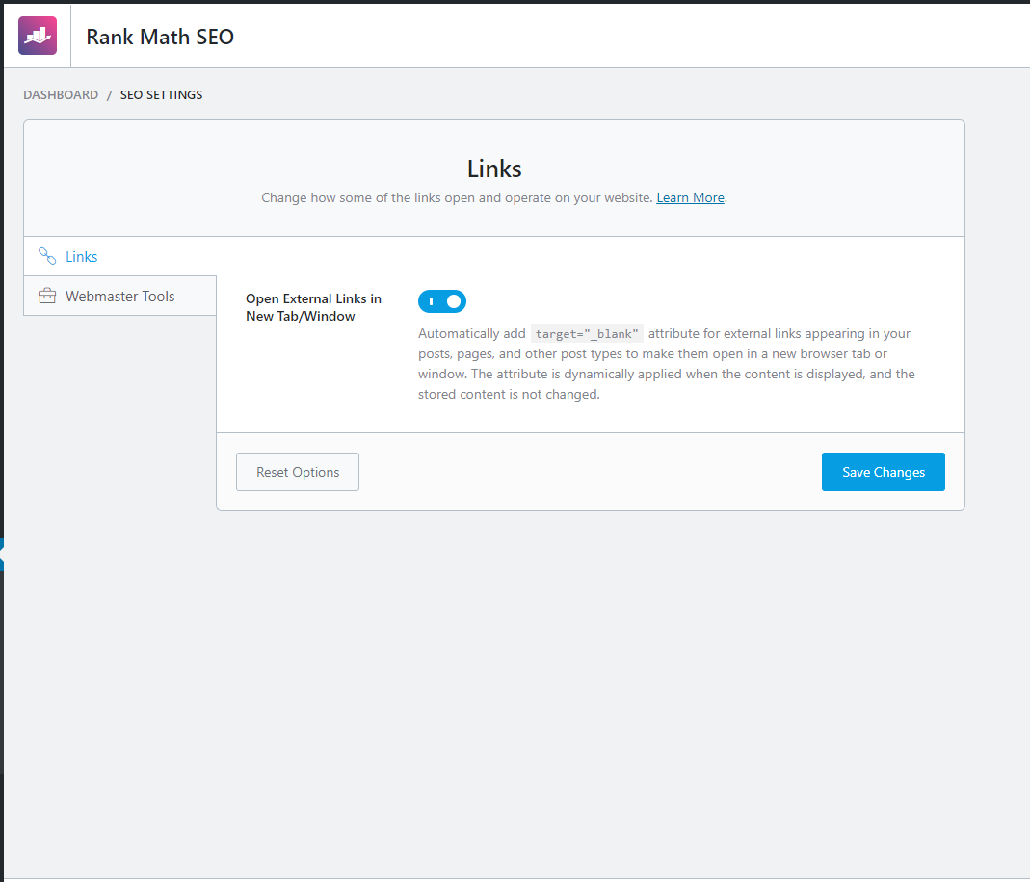Open the Links settings tab
The width and height of the screenshot is (1030, 882).
point(119,256)
